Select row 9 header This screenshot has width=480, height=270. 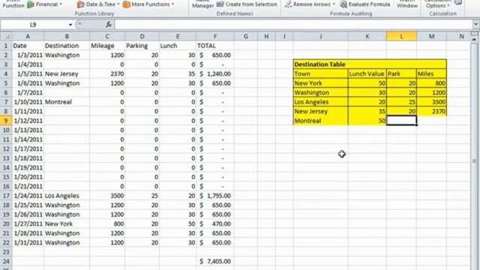tap(6, 121)
